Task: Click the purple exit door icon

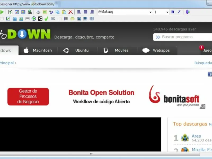Action: click(188, 12)
